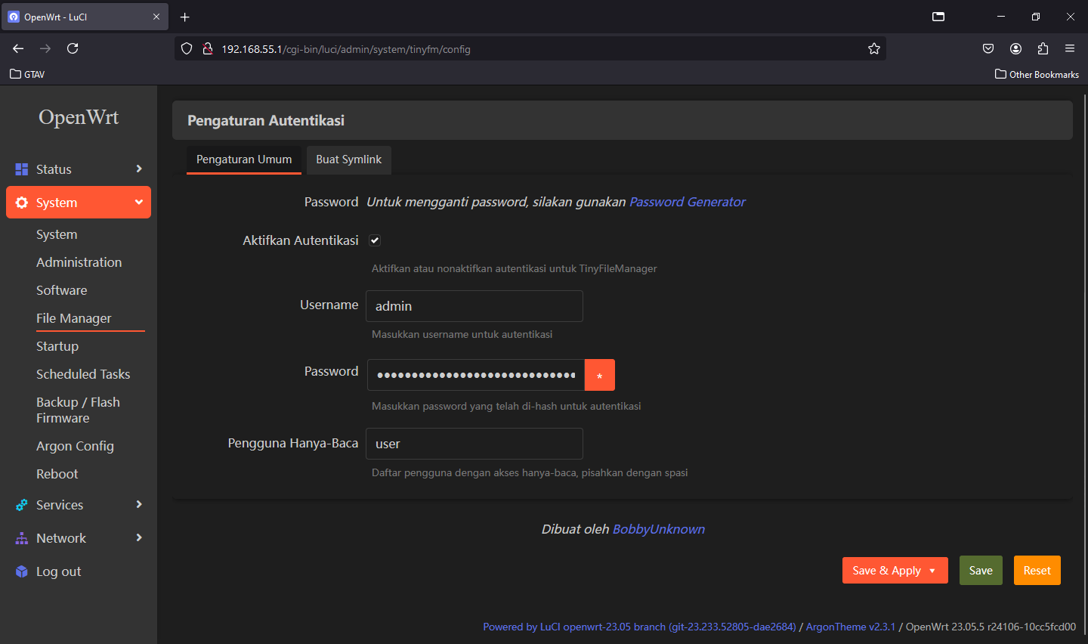The height and width of the screenshot is (644, 1088).
Task: Click the Services icon in sidebar
Action: (22, 505)
